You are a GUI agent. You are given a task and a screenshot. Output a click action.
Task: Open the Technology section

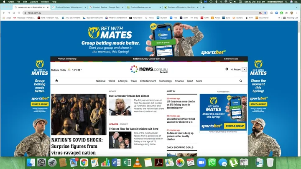point(165,81)
